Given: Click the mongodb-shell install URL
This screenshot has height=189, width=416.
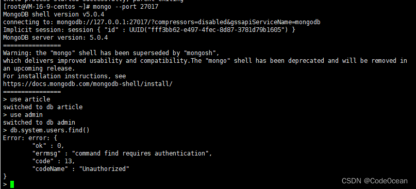Looking at the screenshot, I should 88,84.
